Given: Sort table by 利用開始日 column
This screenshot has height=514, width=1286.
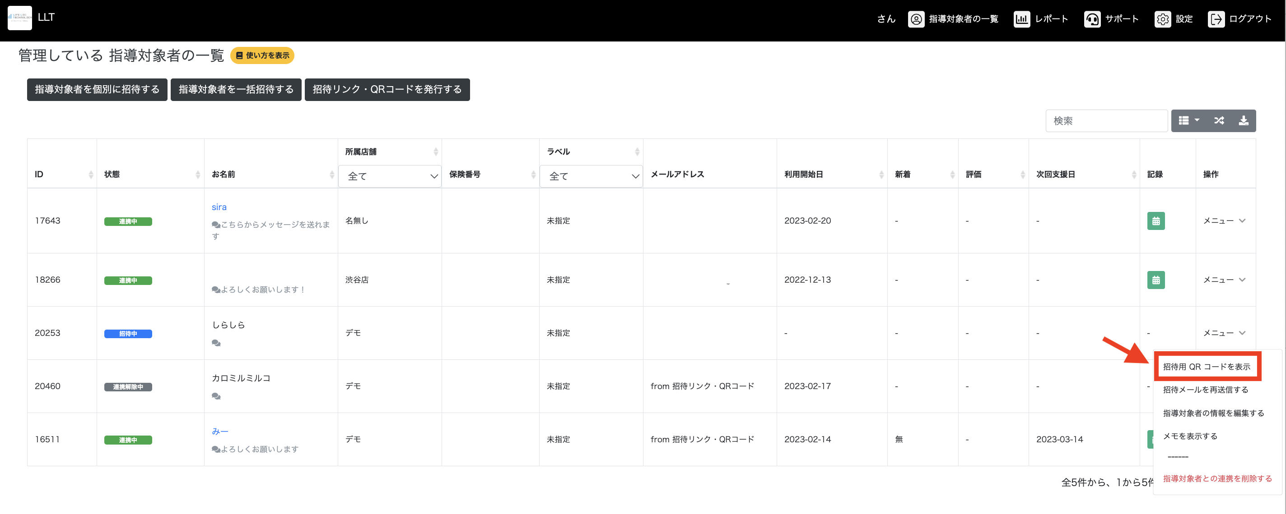Looking at the screenshot, I should pos(832,174).
